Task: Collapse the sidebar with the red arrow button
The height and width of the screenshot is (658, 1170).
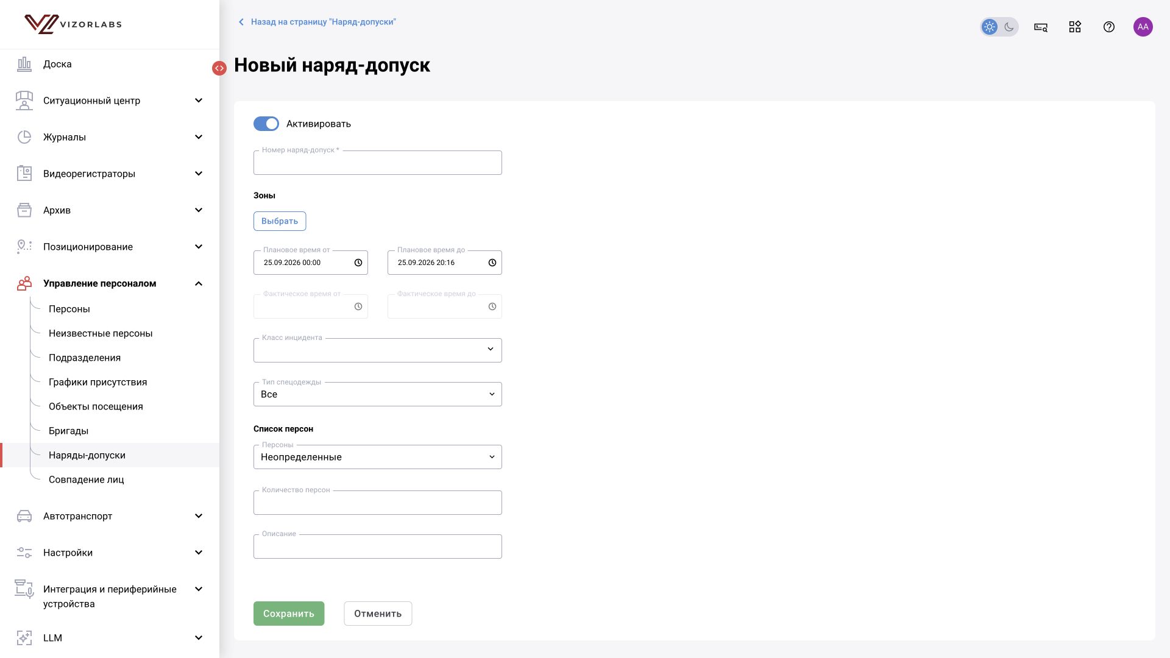Action: 219,68
